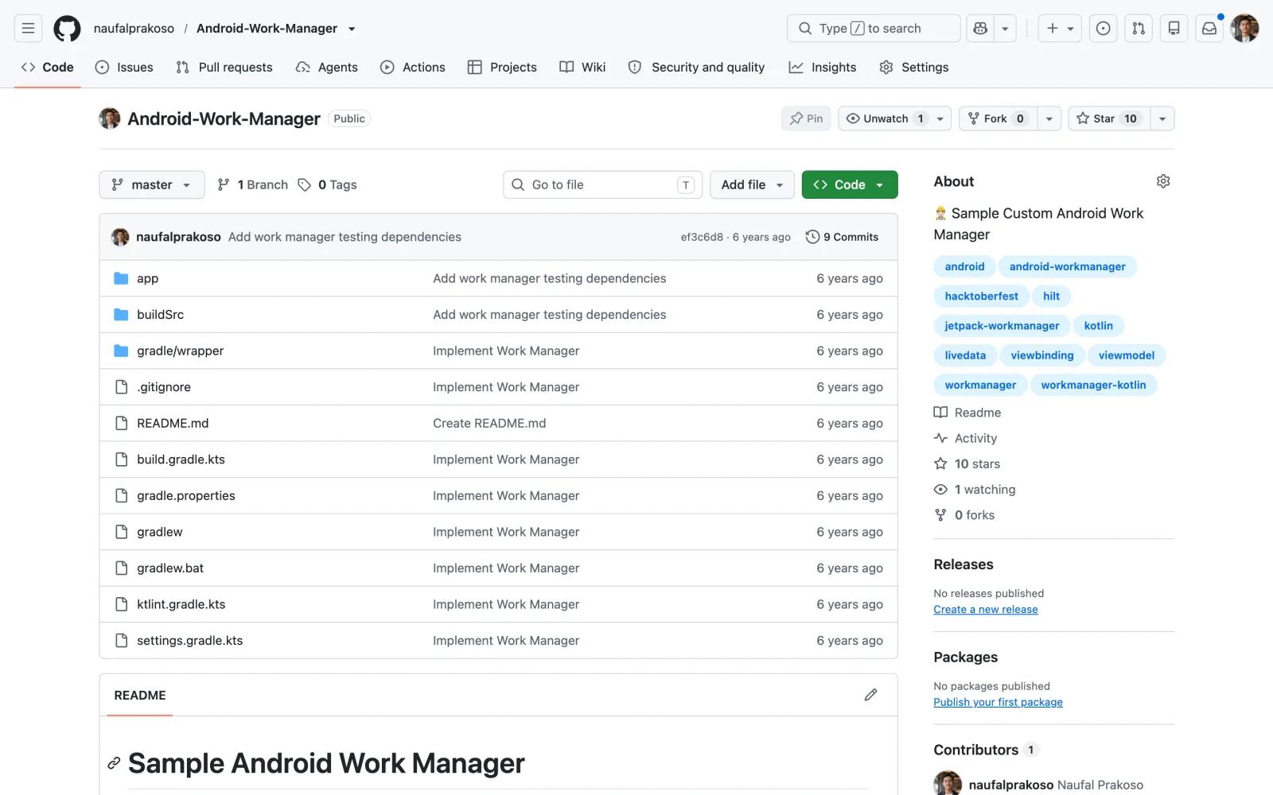Click the history clock icon for commits

point(812,237)
